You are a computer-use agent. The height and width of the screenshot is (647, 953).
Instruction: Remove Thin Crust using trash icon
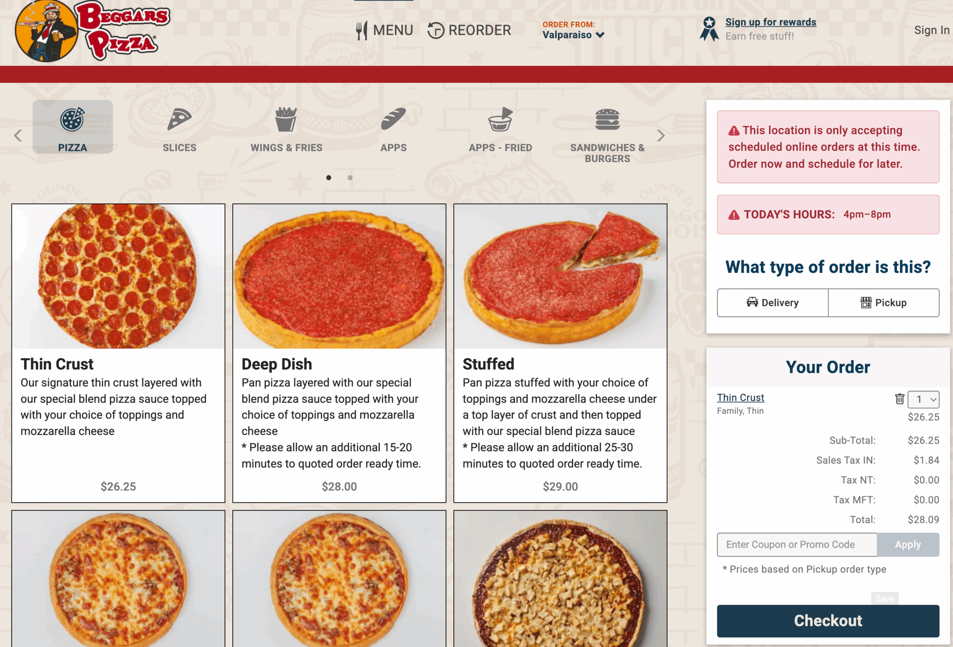coord(899,399)
